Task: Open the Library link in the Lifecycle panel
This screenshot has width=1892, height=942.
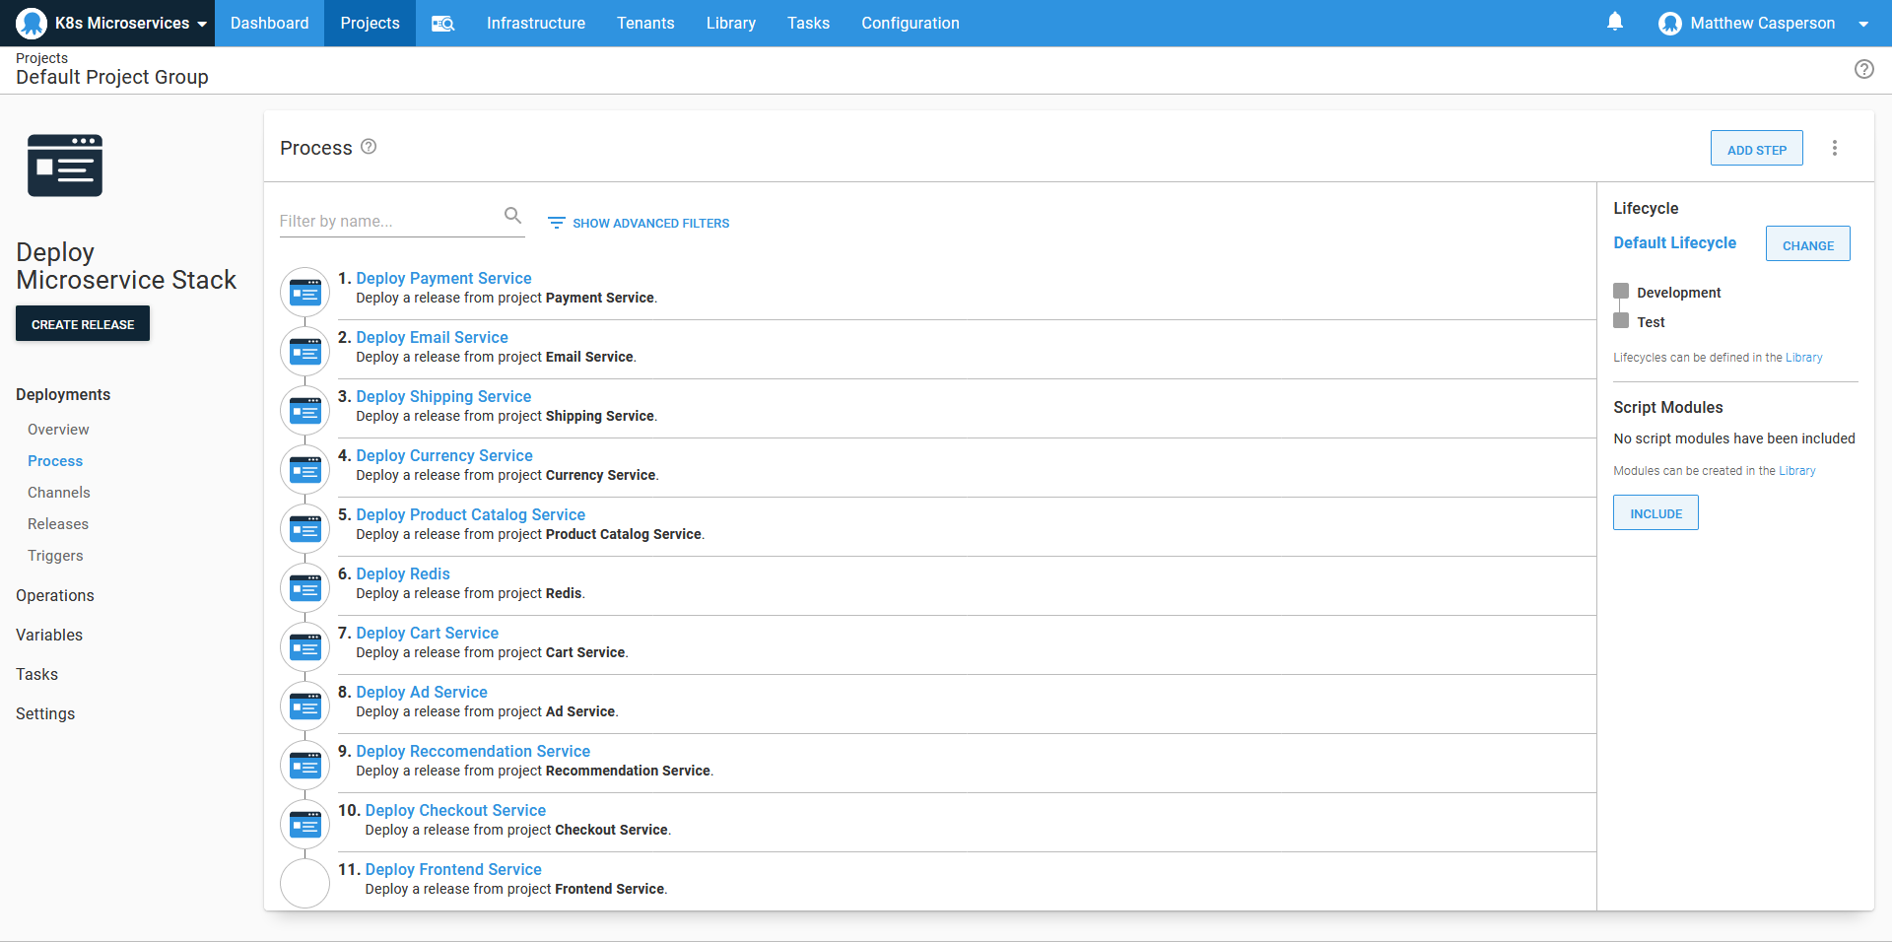Action: pyautogui.click(x=1804, y=357)
